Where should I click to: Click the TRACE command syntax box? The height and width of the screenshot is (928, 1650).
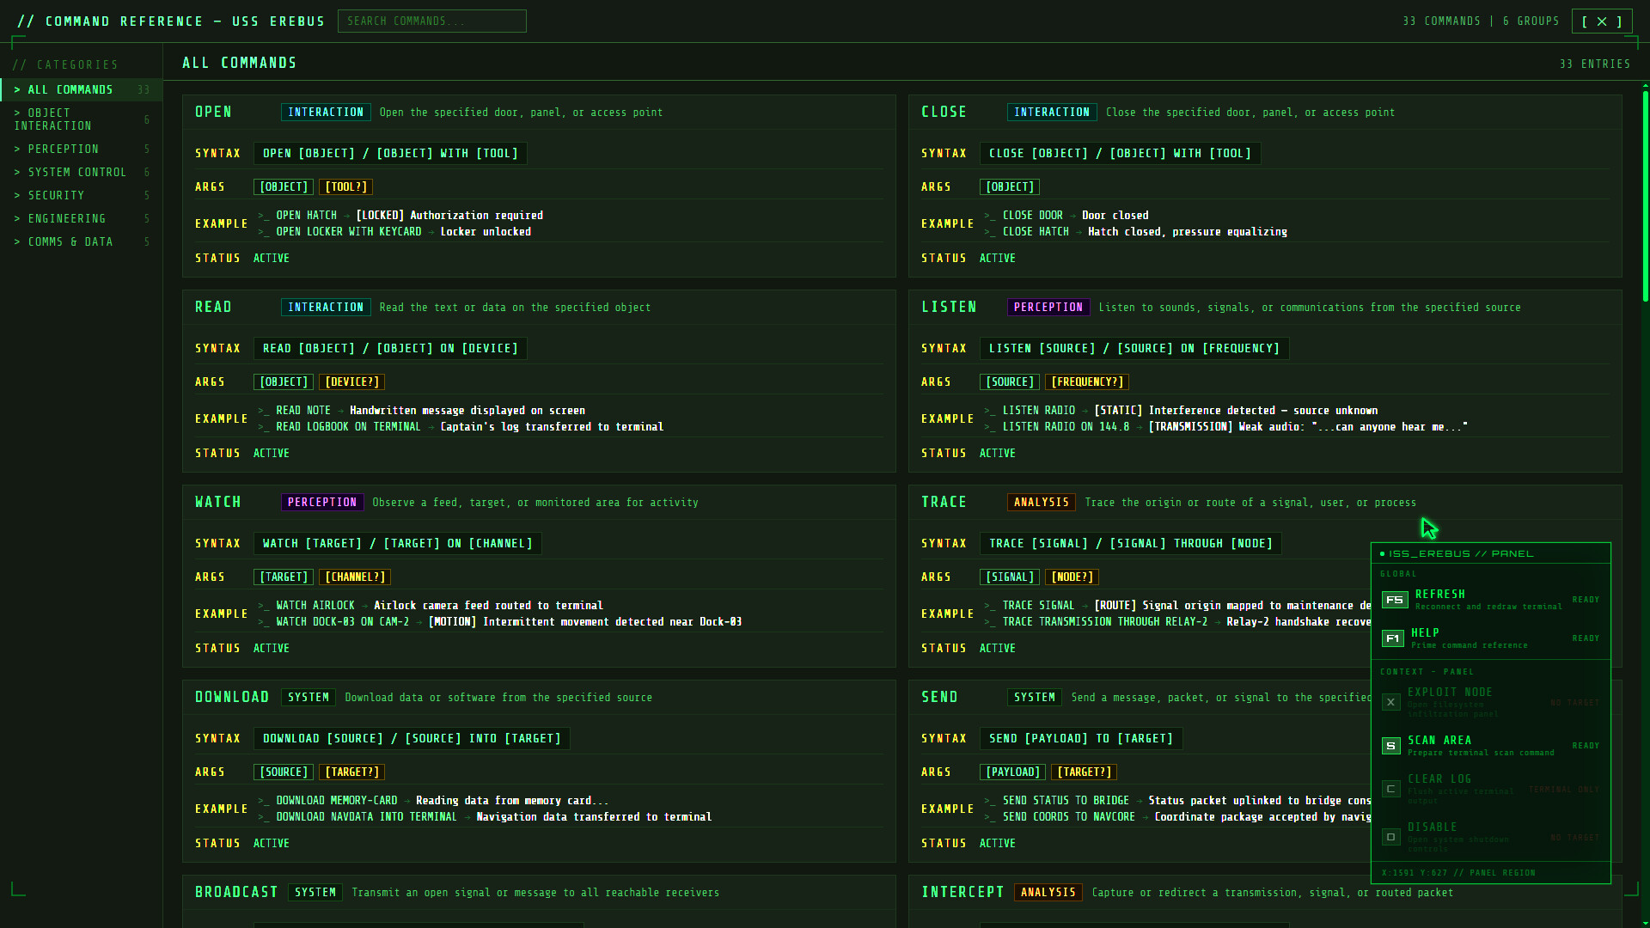pyautogui.click(x=1131, y=544)
